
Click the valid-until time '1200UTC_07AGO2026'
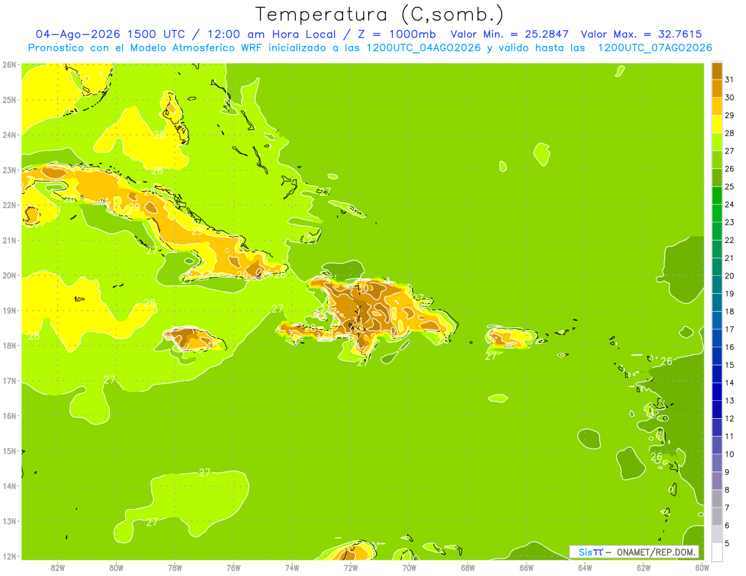(x=655, y=48)
